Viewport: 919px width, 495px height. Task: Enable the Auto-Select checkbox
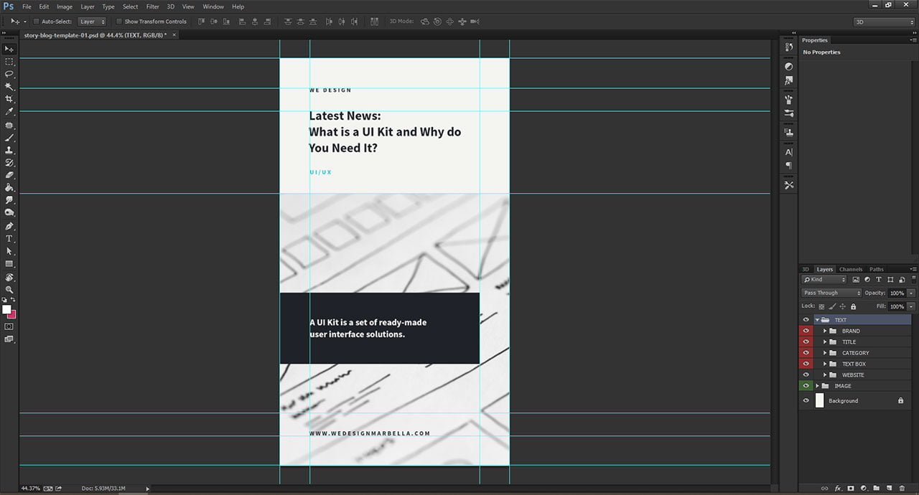pyautogui.click(x=36, y=21)
